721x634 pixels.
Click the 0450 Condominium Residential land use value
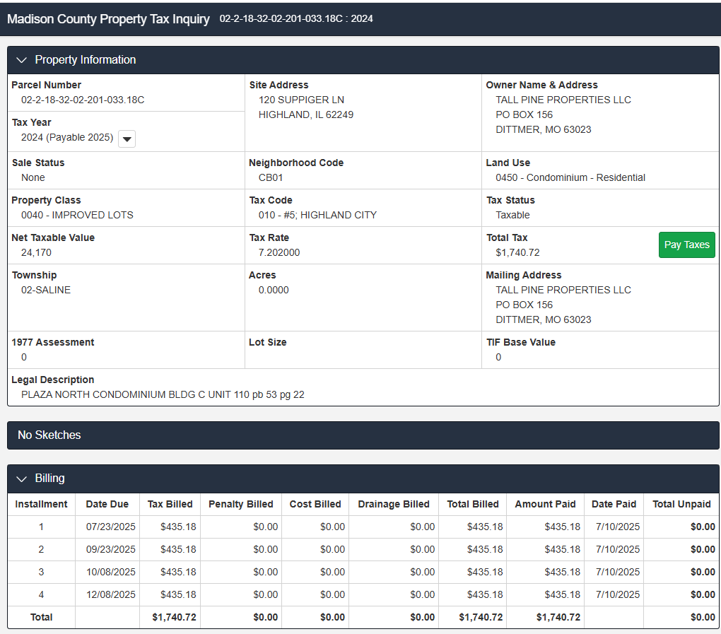pos(570,177)
